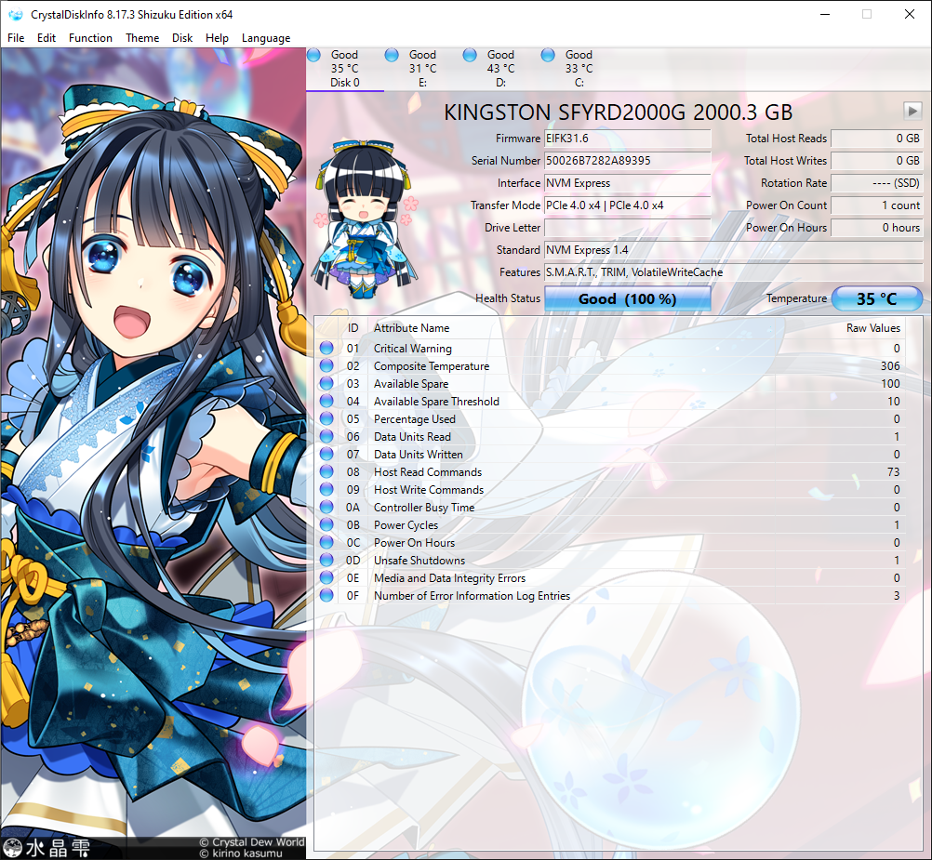Click the status icon for Composite Temperature

click(326, 366)
